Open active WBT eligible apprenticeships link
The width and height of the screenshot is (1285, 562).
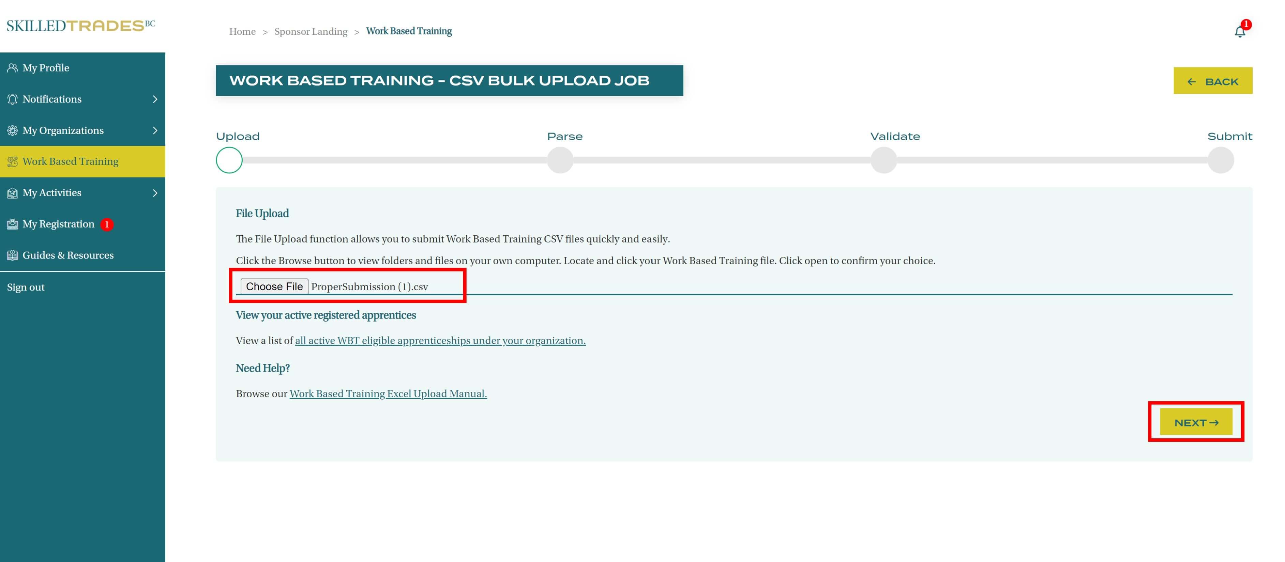click(x=440, y=341)
